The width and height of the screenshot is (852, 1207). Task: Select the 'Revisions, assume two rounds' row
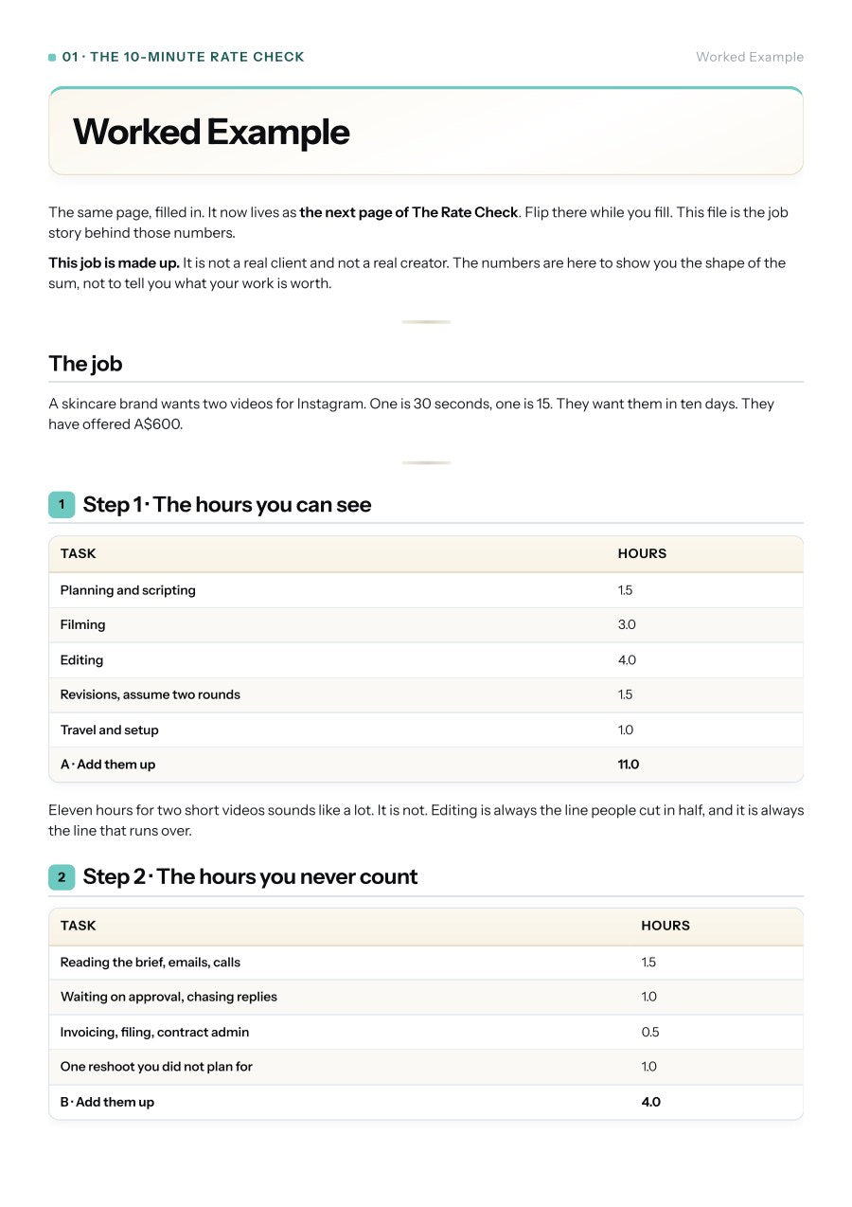[426, 695]
